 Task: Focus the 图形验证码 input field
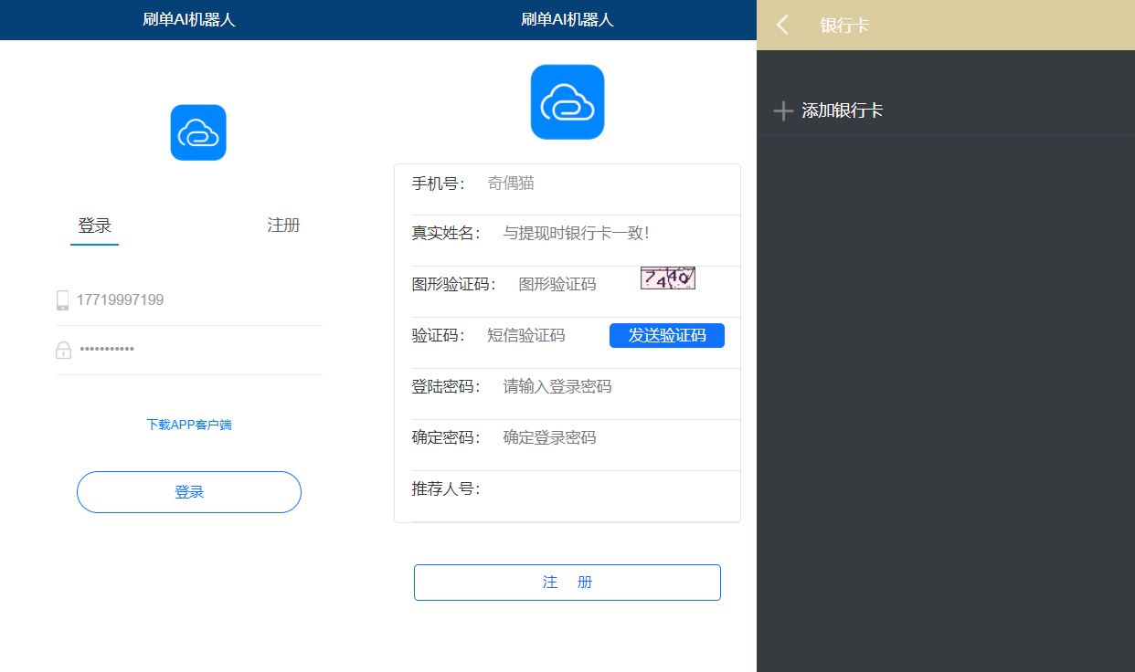(575, 285)
